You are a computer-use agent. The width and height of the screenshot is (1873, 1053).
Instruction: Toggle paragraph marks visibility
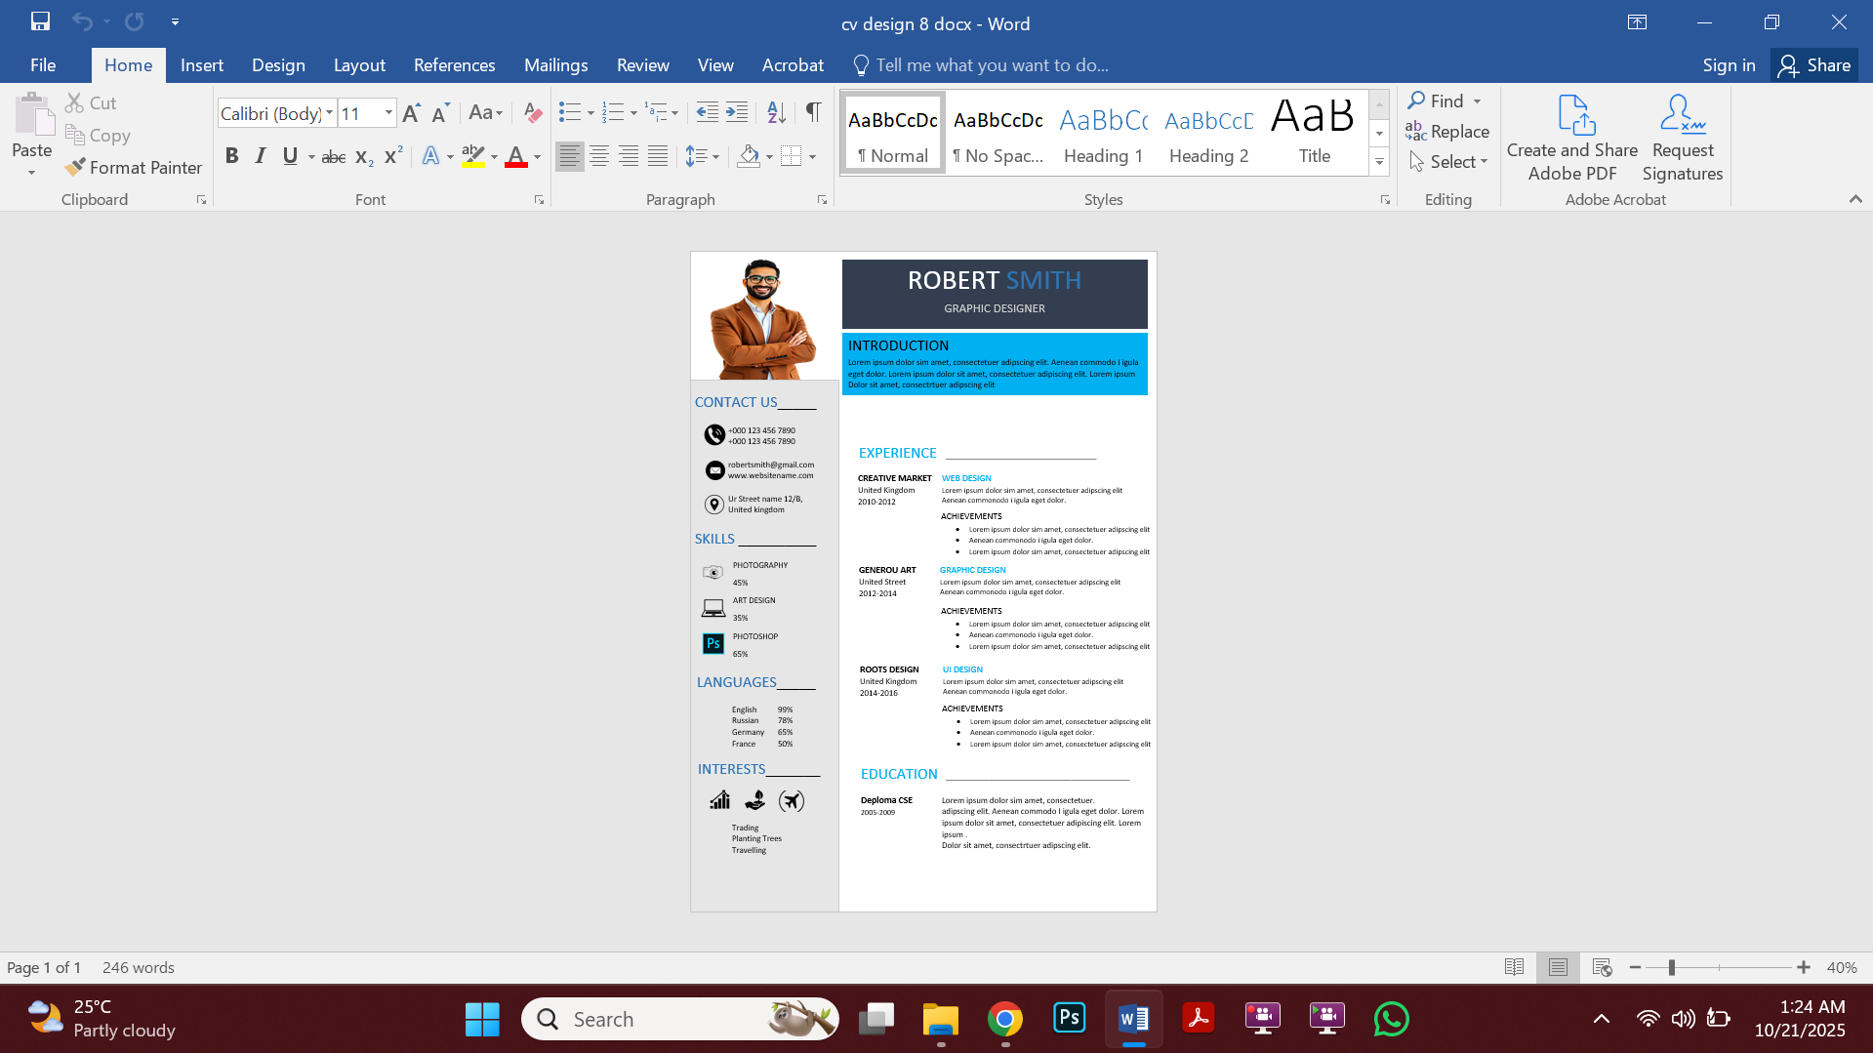coord(813,112)
